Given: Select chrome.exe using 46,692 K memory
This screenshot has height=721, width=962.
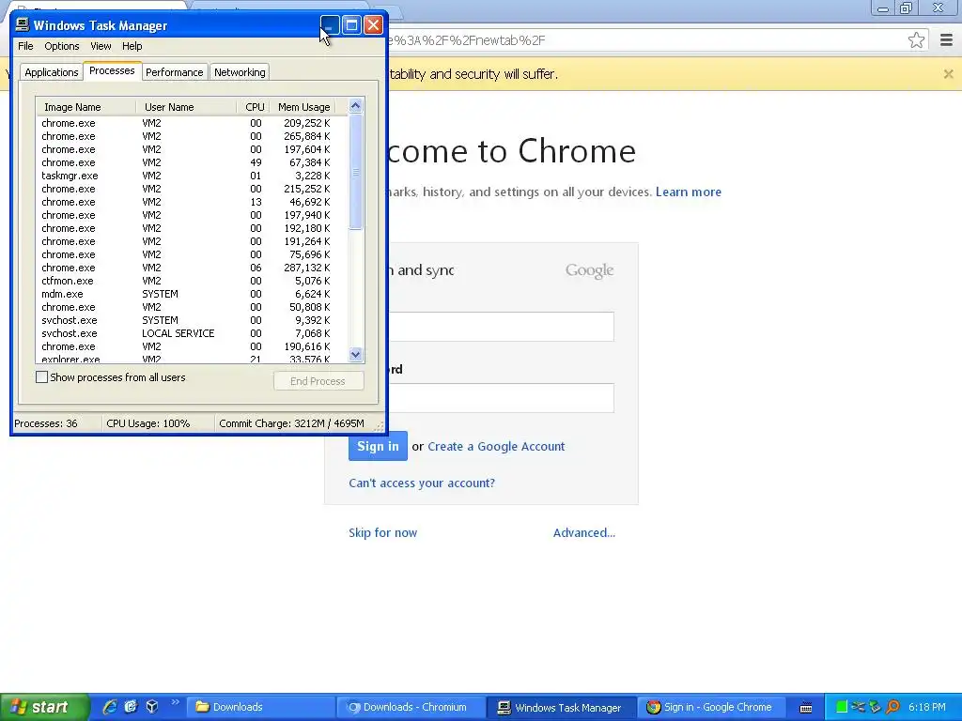Looking at the screenshot, I should coord(192,202).
